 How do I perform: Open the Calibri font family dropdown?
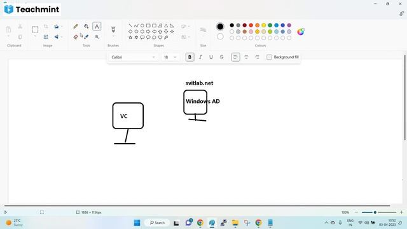pyautogui.click(x=133, y=57)
